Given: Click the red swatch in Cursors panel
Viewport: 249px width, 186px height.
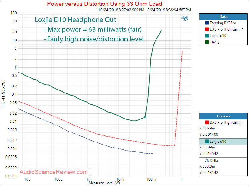Looking at the screenshot, I should 207,122.
